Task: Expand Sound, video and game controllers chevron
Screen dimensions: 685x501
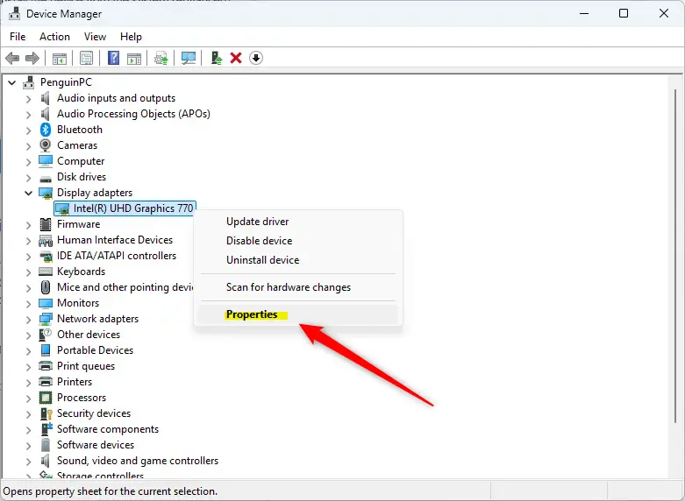Action: pos(28,462)
